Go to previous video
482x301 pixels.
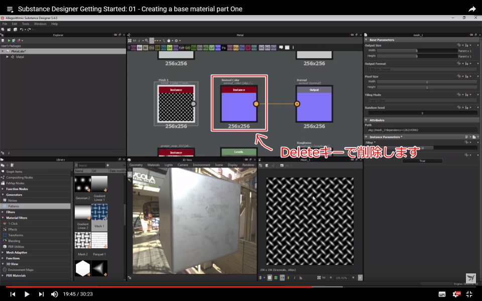pyautogui.click(x=13, y=294)
